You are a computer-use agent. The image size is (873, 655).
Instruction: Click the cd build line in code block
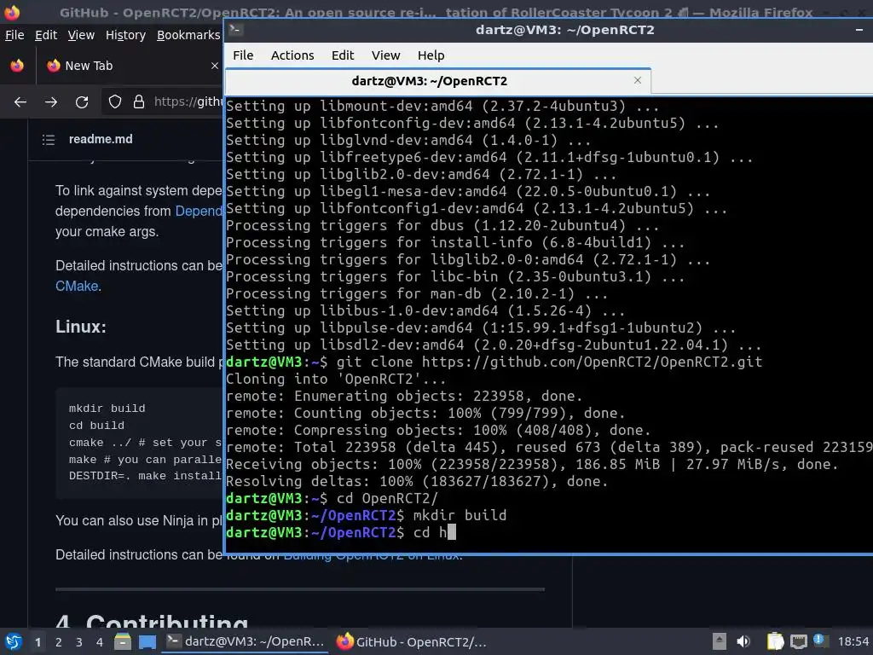coord(96,426)
